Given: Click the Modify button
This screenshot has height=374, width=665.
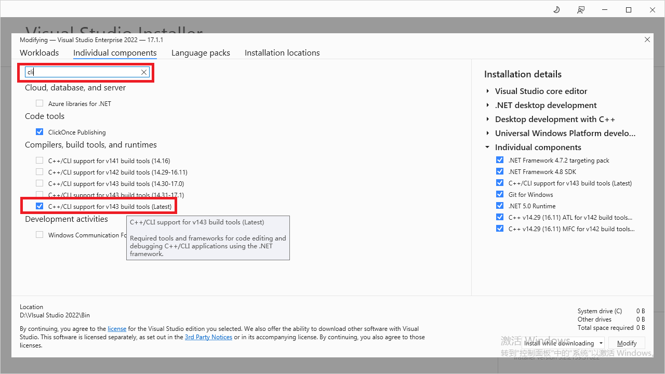Looking at the screenshot, I should (627, 343).
